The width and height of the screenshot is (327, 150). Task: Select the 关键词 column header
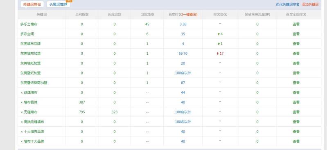[41, 15]
